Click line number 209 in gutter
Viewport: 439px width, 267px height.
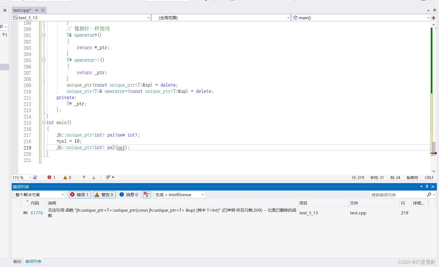pyautogui.click(x=27, y=85)
